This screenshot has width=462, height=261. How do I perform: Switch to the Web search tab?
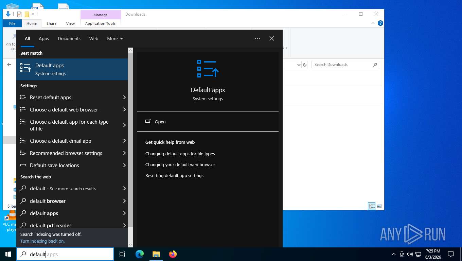tap(94, 38)
